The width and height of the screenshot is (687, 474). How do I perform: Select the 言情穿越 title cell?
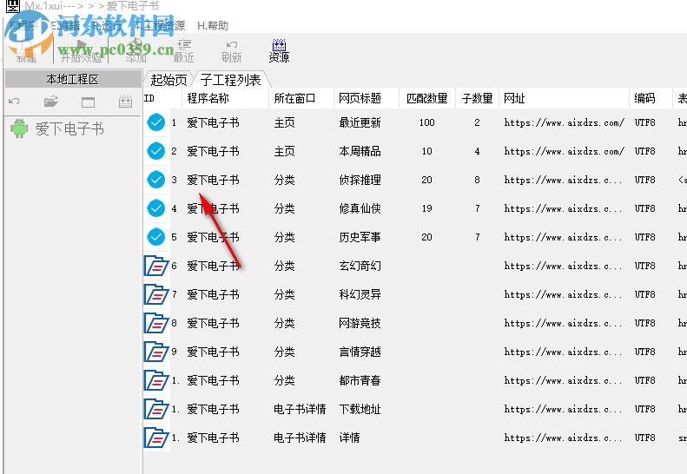(x=360, y=352)
